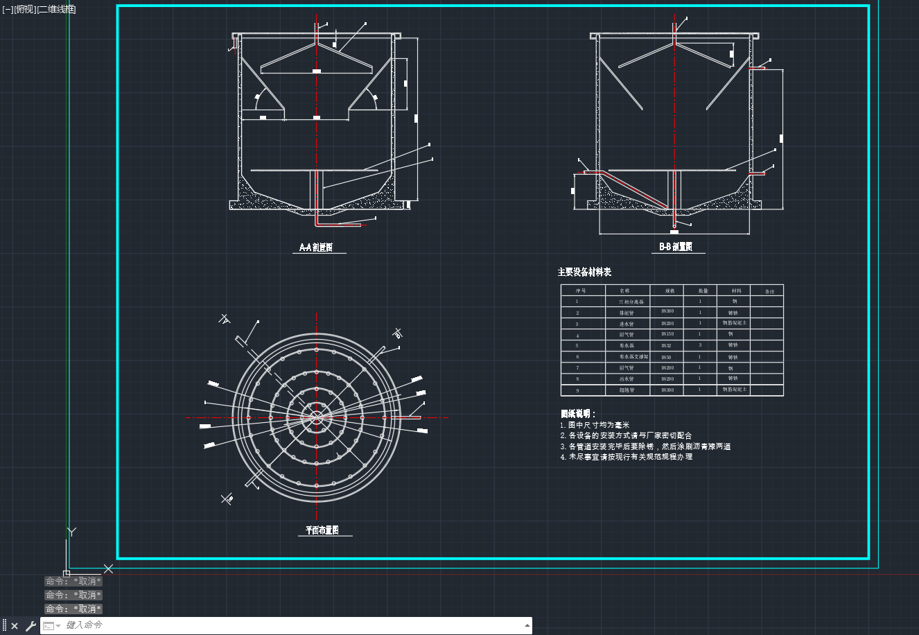Click 钢筋混凝土 in the row numbered 3

[x=735, y=323]
